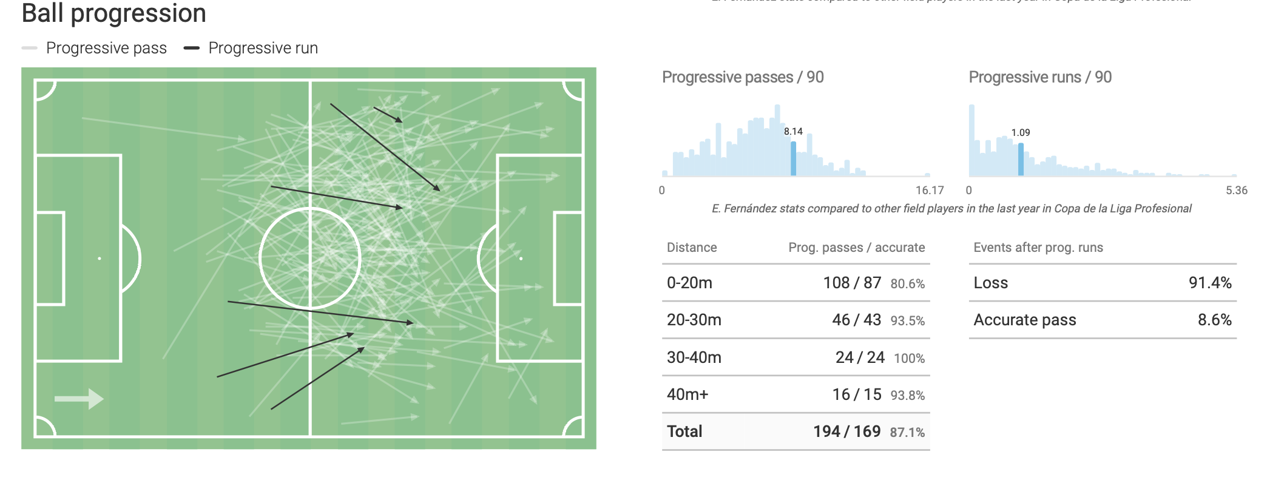
Task: Click the attack direction arrow on pitch
Action: 79,399
